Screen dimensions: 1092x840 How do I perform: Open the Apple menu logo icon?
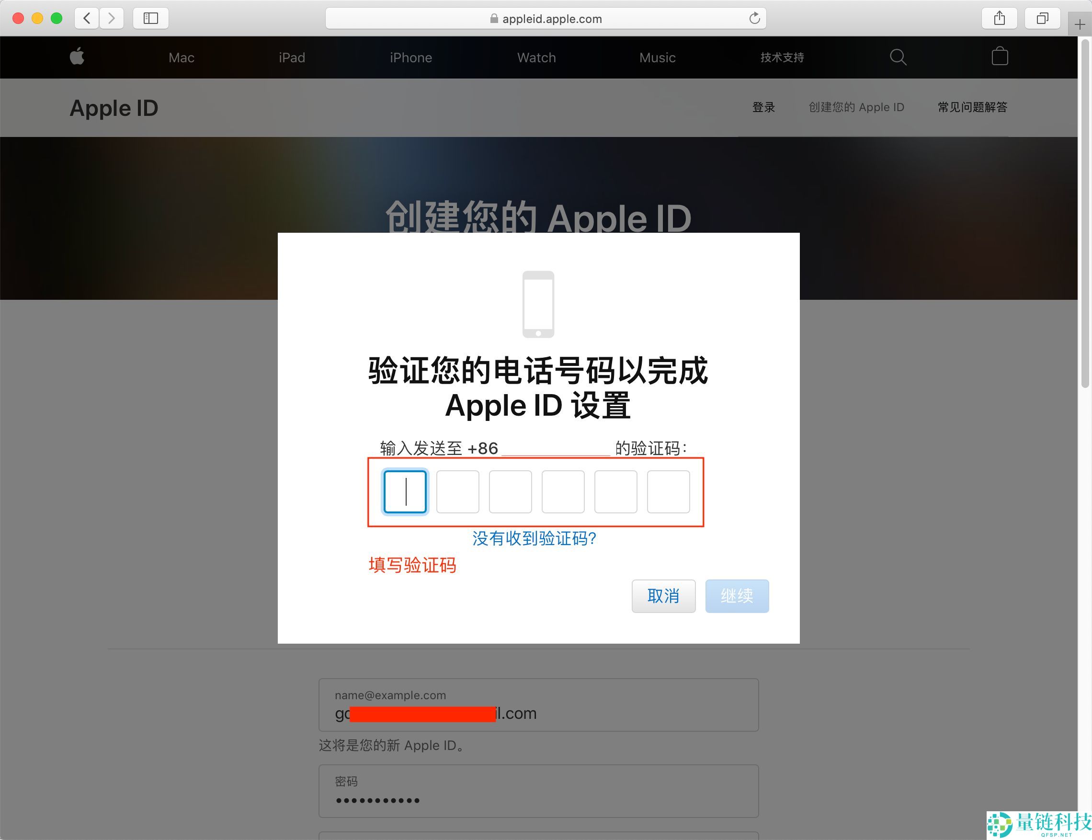tap(78, 57)
